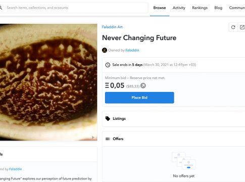Open the Faladdin Art collection link
This screenshot has width=245, height=182.
point(112,27)
